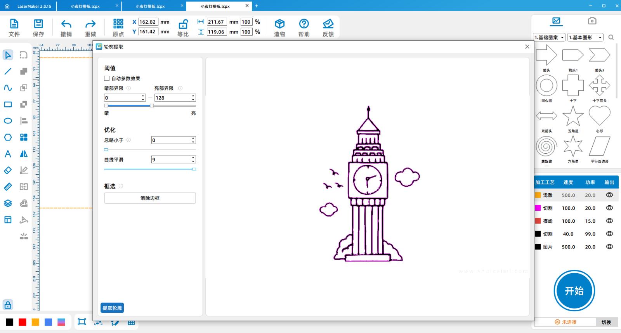The image size is (621, 333).
Task: Click the Redo (重做) icon
Action: (90, 24)
